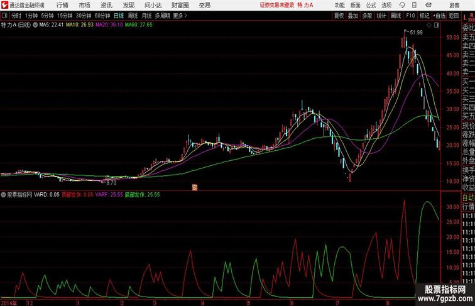475x306 pixels.
Task: Open the 多周期 multi-period view
Action: pos(162,16)
